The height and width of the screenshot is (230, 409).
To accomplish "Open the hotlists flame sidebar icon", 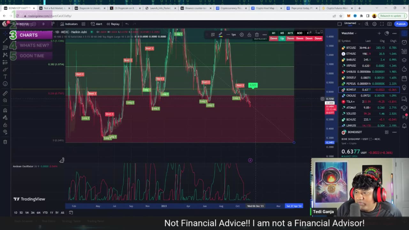I will pos(404,69).
